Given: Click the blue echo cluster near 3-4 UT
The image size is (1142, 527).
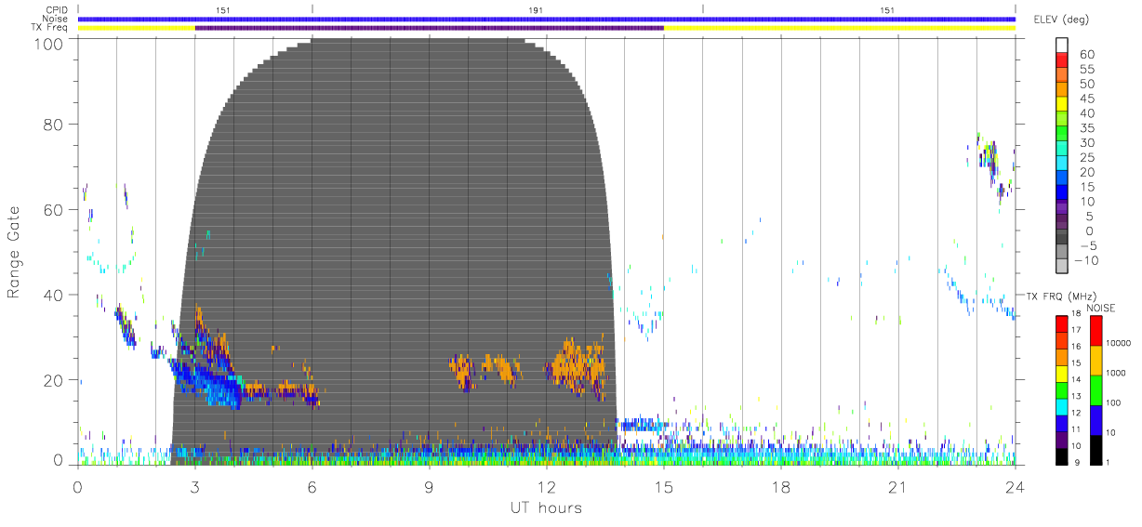Looking at the screenshot, I should click(x=206, y=381).
